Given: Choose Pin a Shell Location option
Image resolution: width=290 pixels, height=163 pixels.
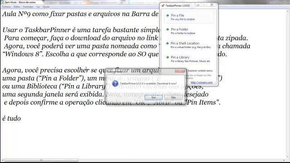Looking at the screenshot, I should [189, 45].
